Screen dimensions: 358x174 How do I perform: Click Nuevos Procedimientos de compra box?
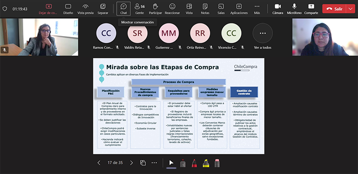(145, 92)
